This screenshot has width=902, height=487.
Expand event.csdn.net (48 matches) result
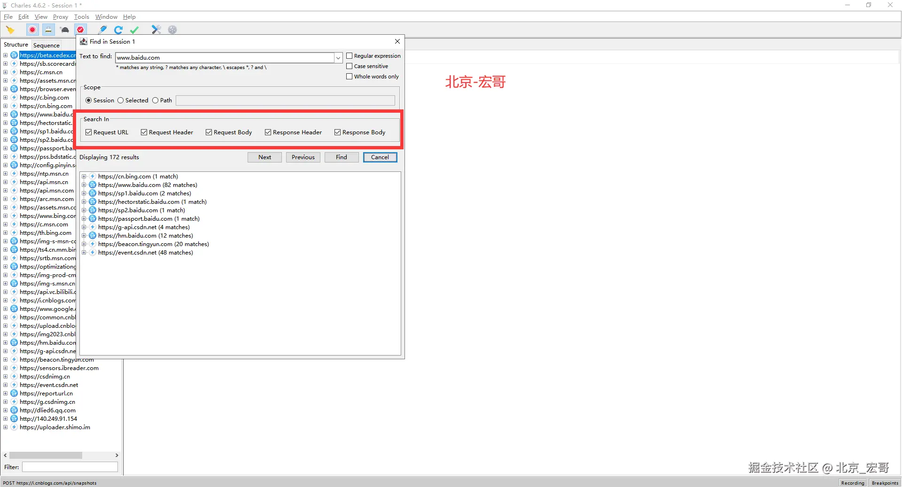click(84, 253)
